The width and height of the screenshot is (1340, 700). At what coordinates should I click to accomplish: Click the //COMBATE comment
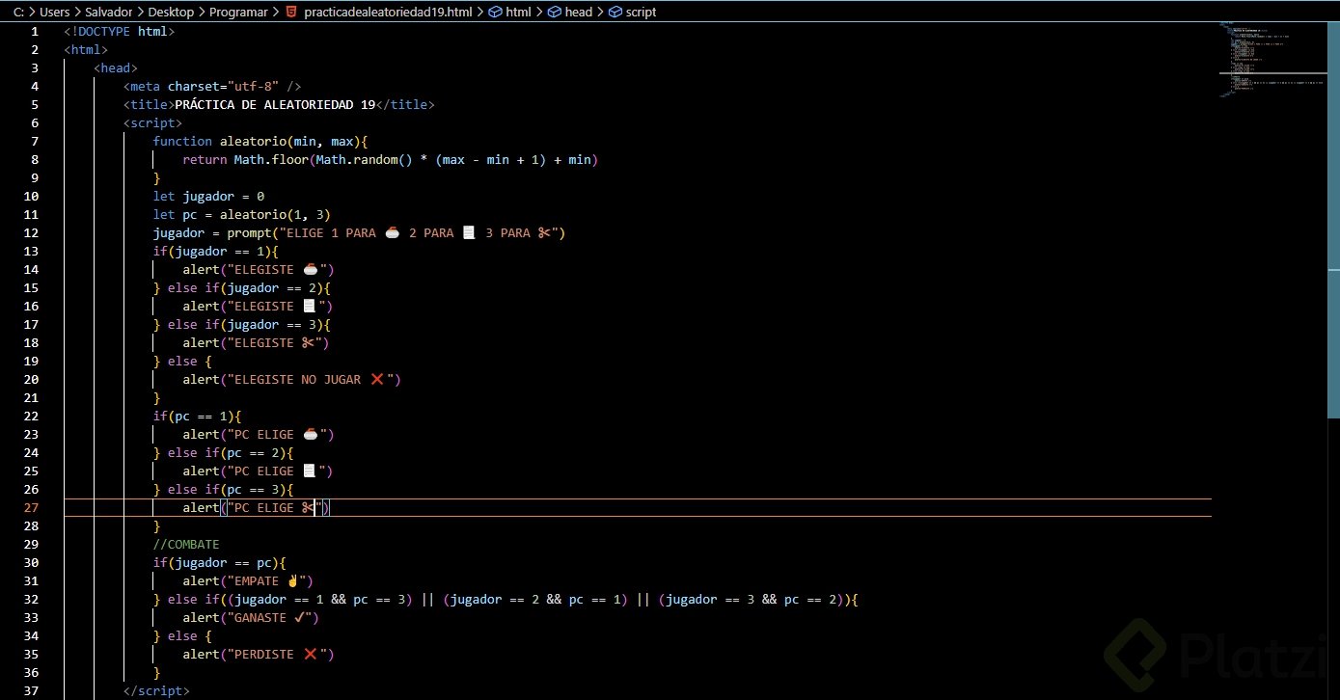click(x=186, y=544)
